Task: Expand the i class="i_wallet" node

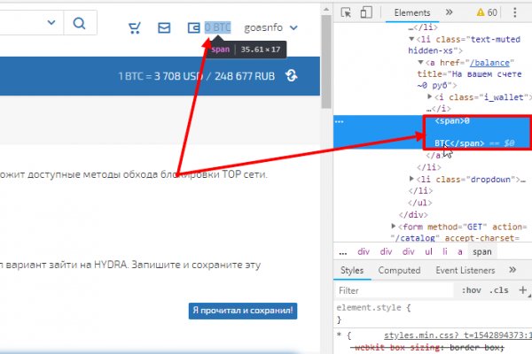Action: 430,96
